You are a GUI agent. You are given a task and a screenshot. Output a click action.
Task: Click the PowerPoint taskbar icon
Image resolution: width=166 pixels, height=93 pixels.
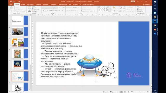pyautogui.click(x=155, y=30)
